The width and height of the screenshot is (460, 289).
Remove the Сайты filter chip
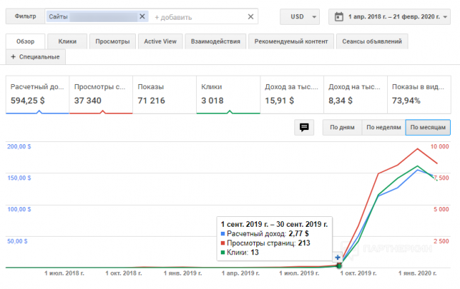point(142,16)
